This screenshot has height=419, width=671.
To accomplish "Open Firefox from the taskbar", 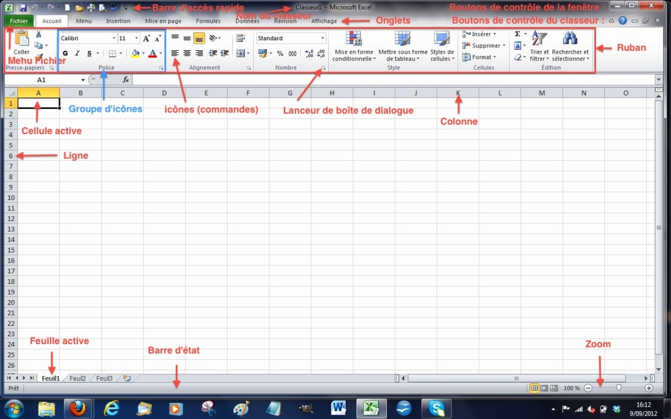I will point(77,408).
